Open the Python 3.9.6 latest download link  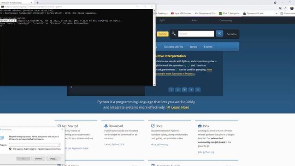(118, 144)
